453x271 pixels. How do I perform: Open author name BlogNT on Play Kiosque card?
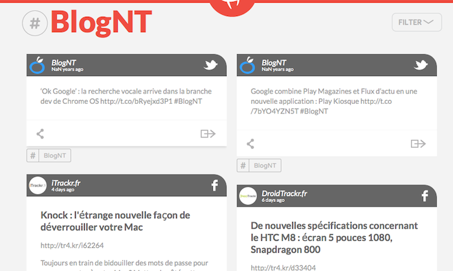click(x=274, y=63)
